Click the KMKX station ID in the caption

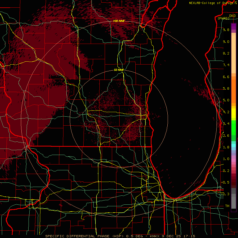(x=155, y=236)
